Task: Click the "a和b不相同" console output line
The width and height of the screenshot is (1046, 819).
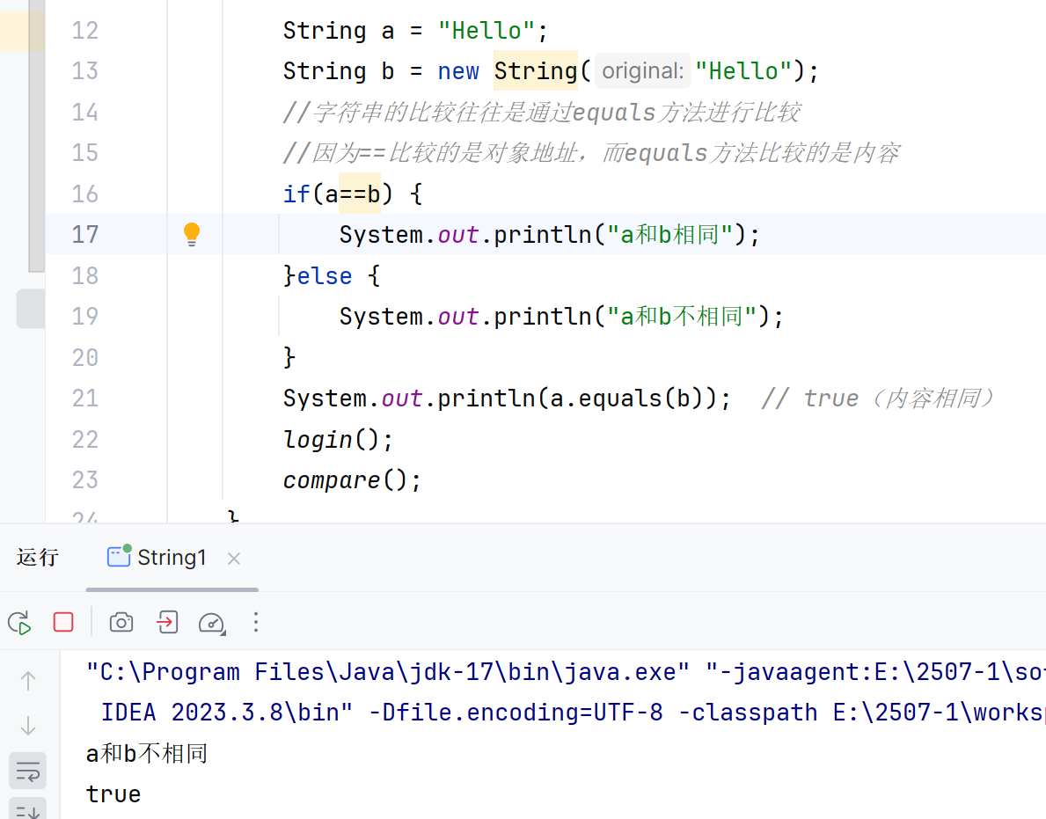Action: (147, 754)
